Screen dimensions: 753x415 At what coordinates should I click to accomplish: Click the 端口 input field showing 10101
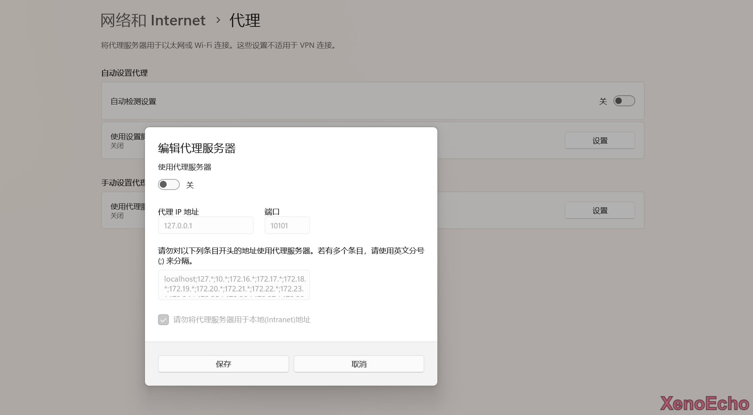[287, 225]
